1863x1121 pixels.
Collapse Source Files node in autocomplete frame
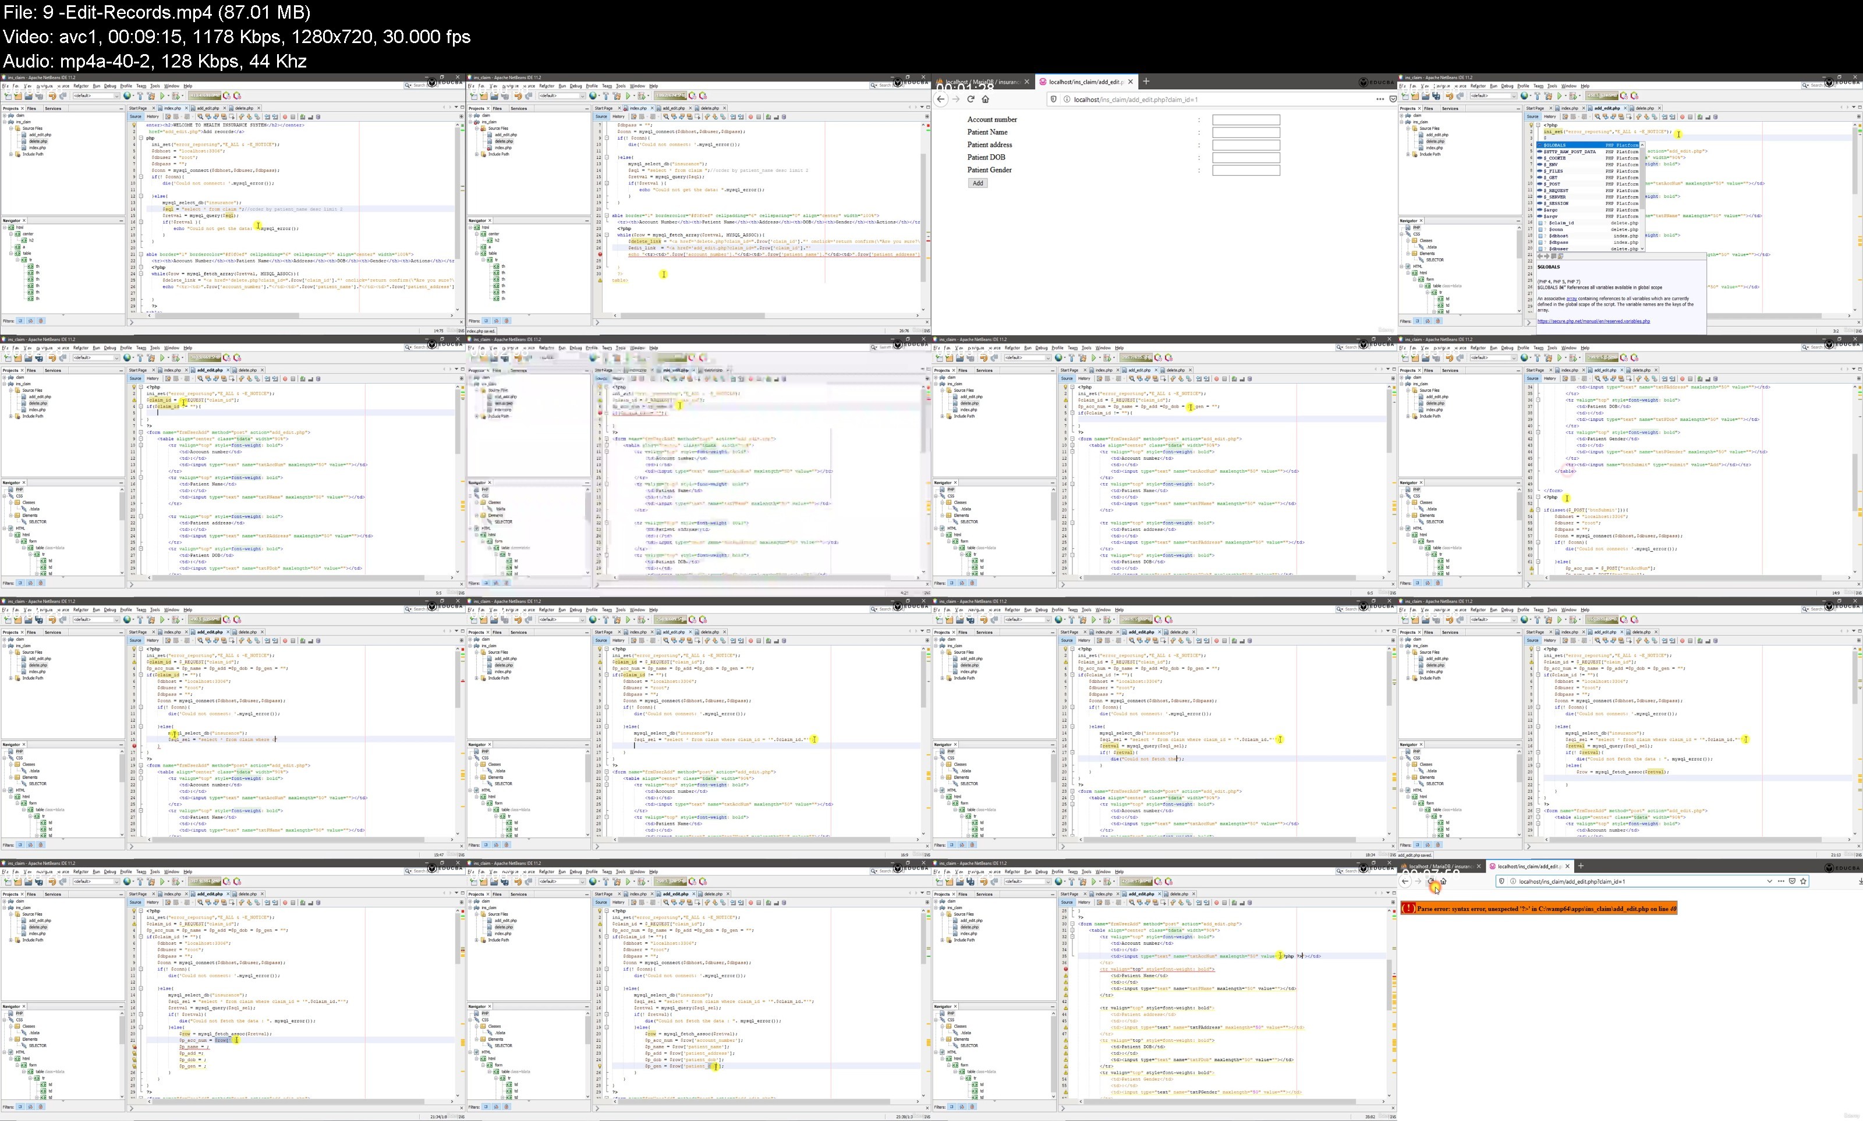coord(1408,129)
